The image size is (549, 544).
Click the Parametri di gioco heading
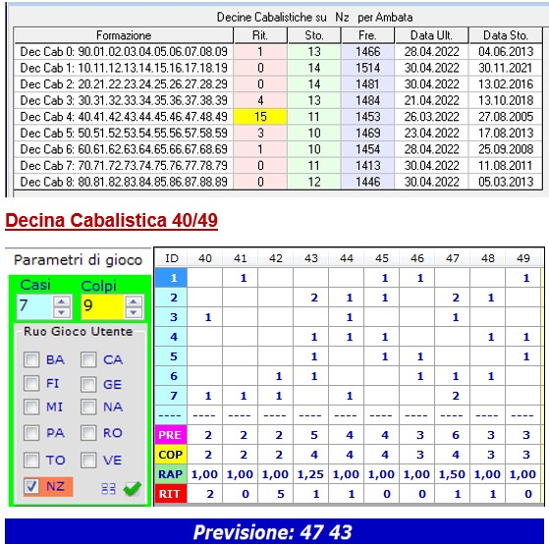78,260
